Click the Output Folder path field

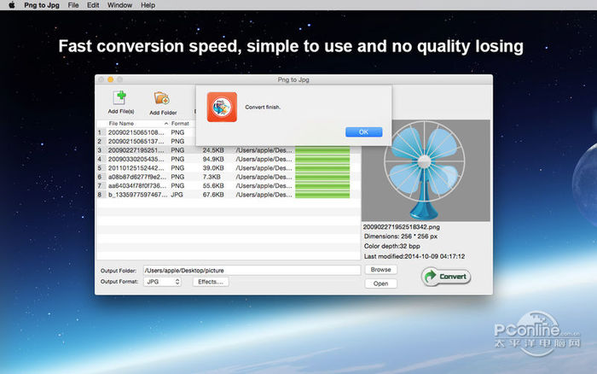click(x=252, y=271)
